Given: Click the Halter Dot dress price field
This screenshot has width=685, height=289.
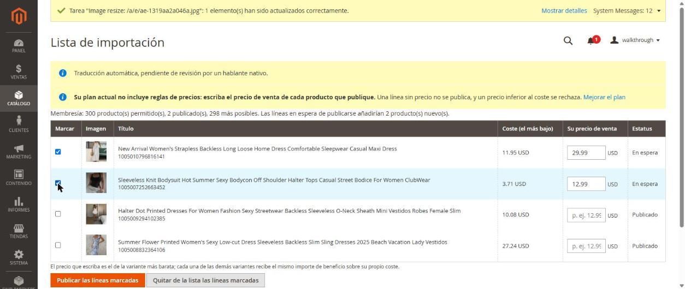Looking at the screenshot, I should (586, 215).
